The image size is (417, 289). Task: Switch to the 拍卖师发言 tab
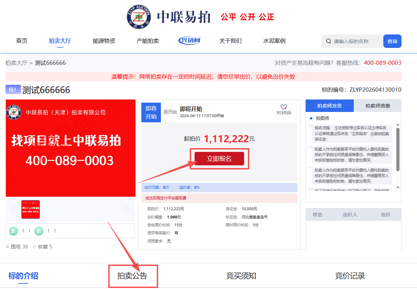(x=329, y=106)
